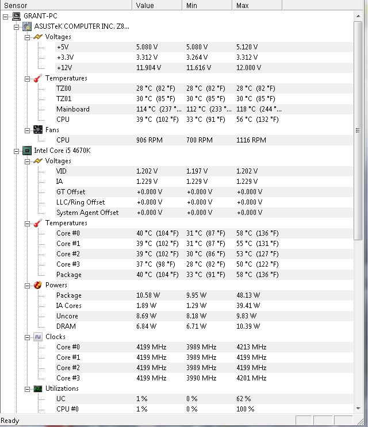Select the TZ00 temperature row
Image resolution: width=368 pixels, height=427 pixels.
pyautogui.click(x=204, y=89)
